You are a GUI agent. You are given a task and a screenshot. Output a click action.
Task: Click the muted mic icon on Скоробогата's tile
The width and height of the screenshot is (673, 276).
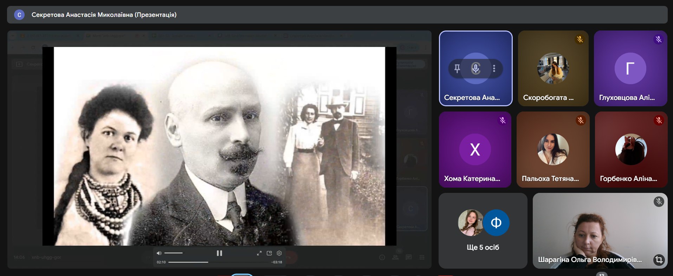click(580, 39)
